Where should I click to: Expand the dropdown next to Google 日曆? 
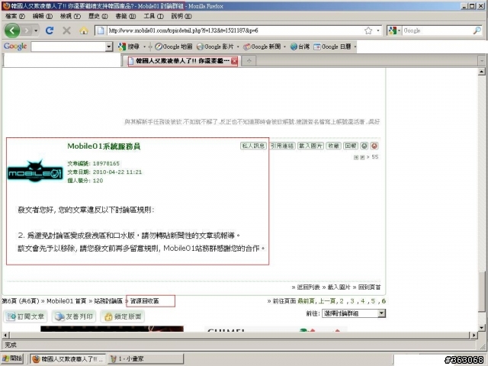click(355, 47)
